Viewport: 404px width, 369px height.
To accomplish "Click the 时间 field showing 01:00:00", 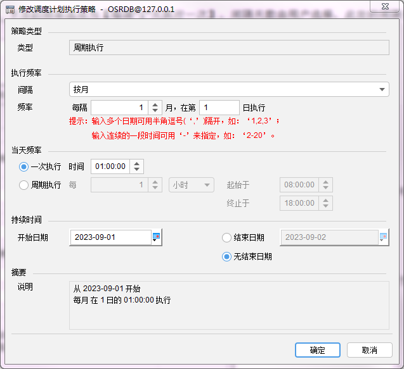I will coord(110,166).
